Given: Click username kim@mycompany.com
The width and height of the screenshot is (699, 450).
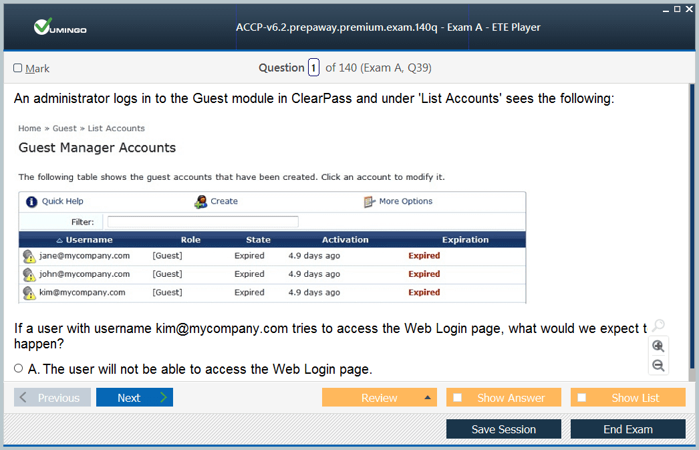Looking at the screenshot, I should point(82,293).
